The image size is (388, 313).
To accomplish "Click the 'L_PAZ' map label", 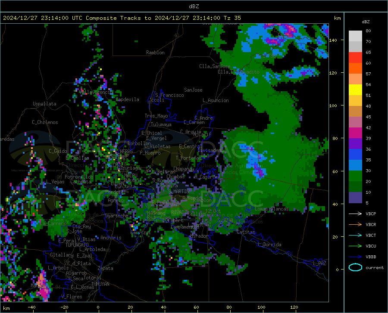I will coord(319,263).
